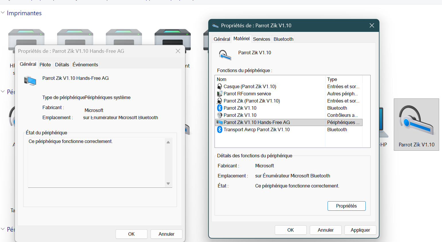Image resolution: width=442 pixels, height=242 pixels.
Task: Select 'Casque (Parrot Zik V1.10)' row text
Action: [250, 86]
